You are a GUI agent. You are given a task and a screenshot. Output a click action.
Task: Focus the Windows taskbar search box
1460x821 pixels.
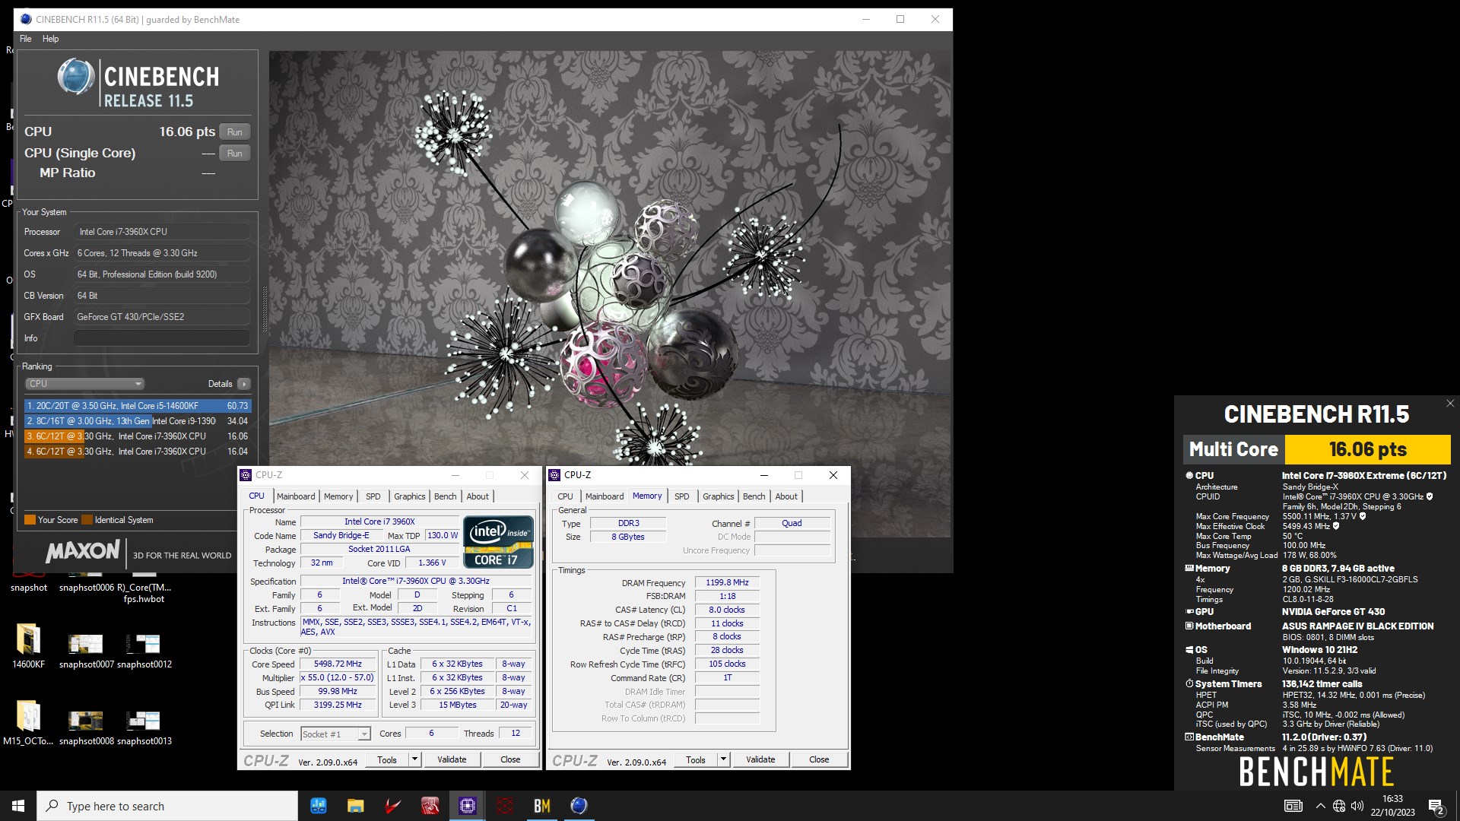coord(167,806)
